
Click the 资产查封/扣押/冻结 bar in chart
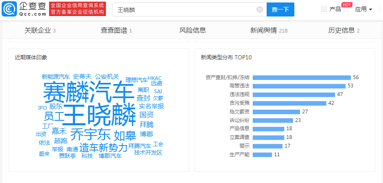(x=302, y=77)
